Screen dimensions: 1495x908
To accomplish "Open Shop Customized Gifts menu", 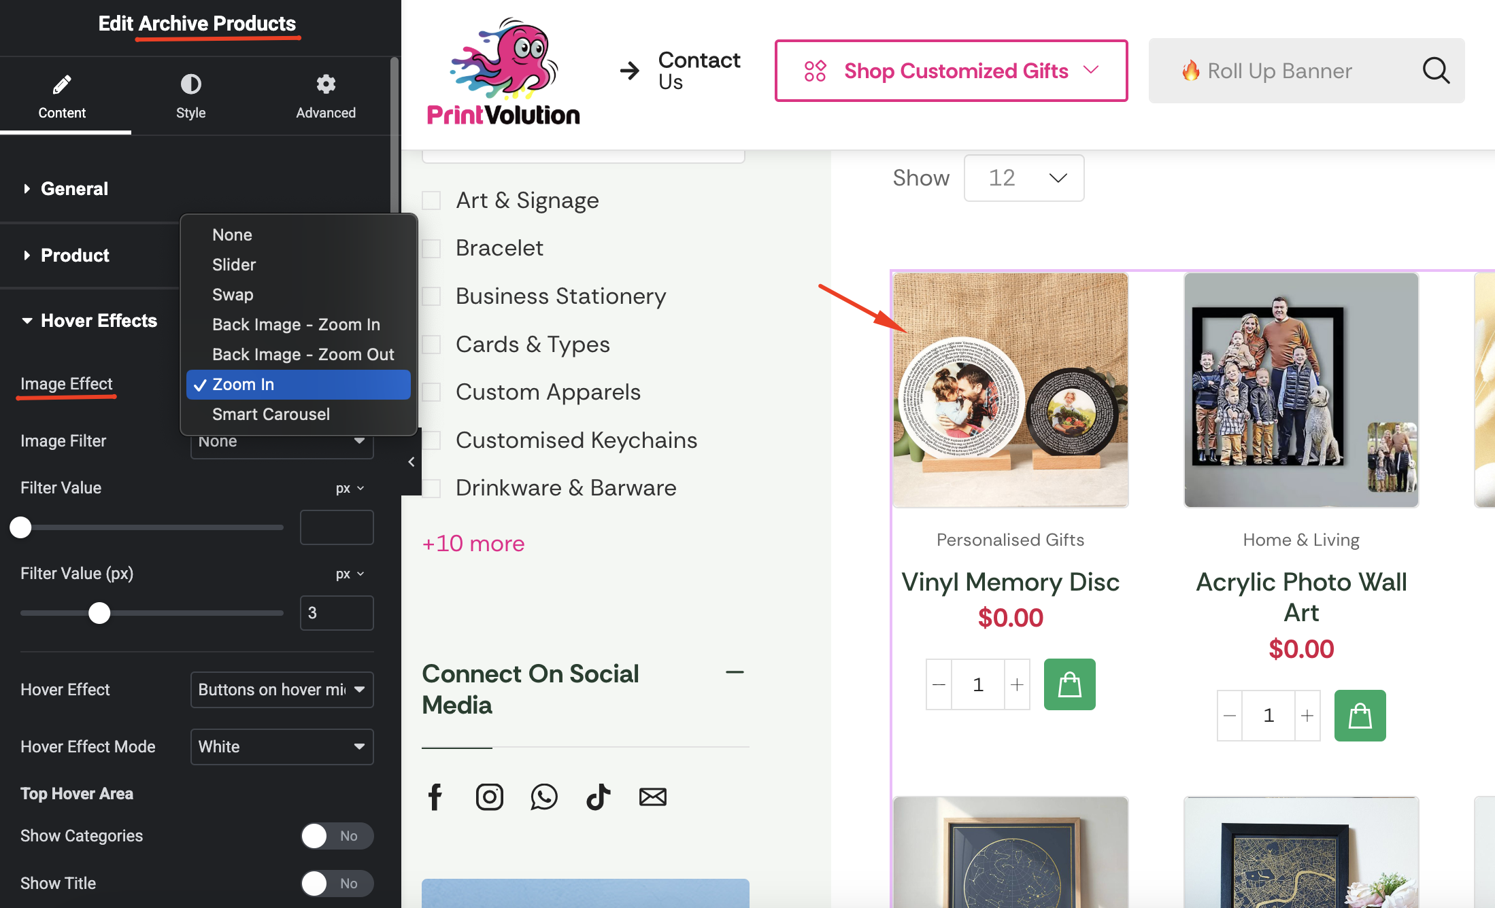I will pos(951,71).
